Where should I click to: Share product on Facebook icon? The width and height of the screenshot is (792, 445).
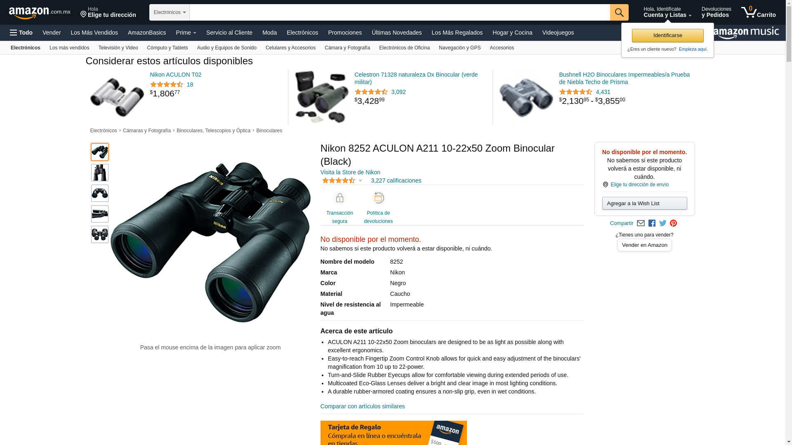[x=652, y=223]
